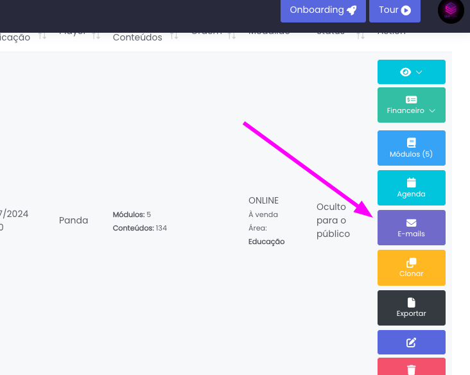The width and height of the screenshot is (470, 375).
Task: Click the edit pencil button
Action: point(411,342)
